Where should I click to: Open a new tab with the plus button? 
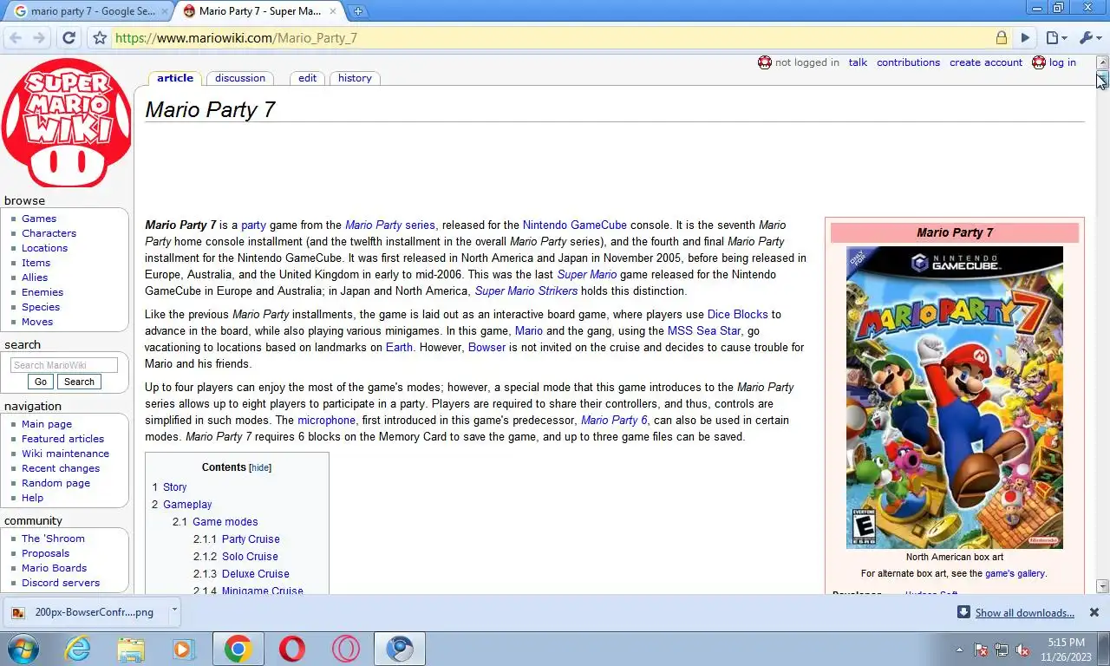pos(357,11)
